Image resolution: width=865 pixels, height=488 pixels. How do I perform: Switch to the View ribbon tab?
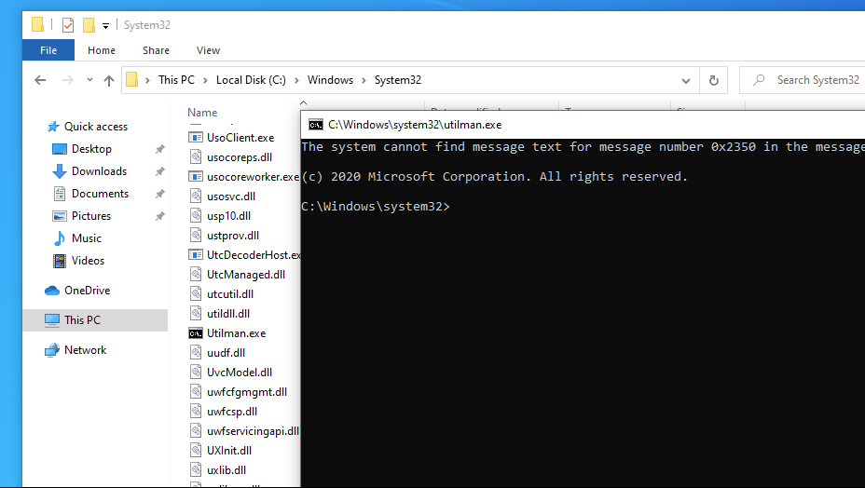click(208, 50)
